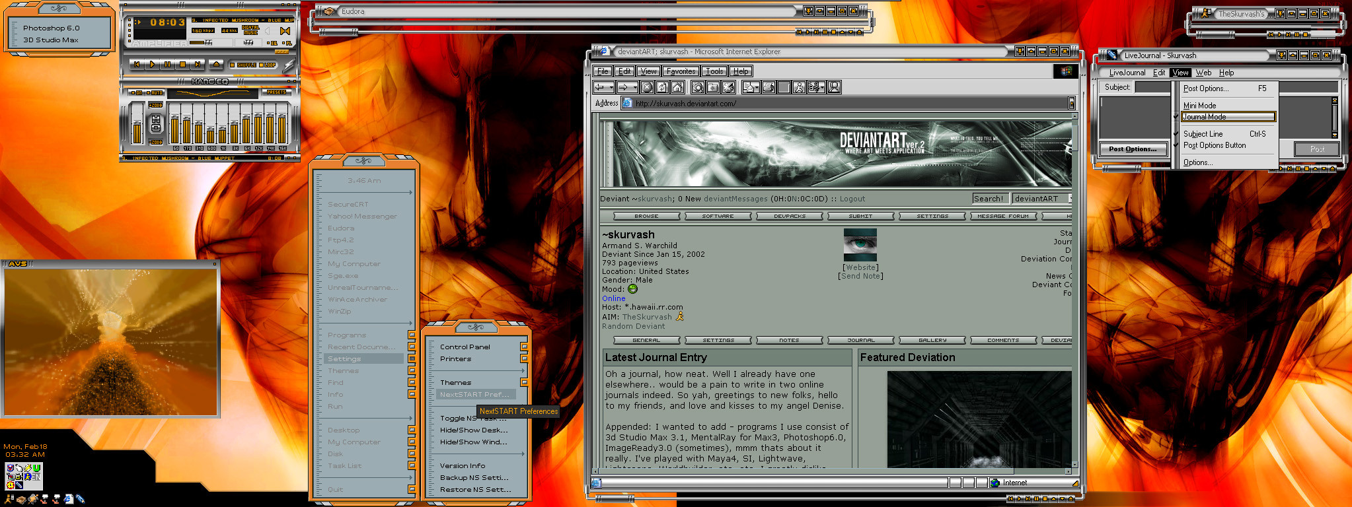Viewport: 1352px width, 507px height.
Task: Toggle Journal Mode menu entry
Action: 1228,117
